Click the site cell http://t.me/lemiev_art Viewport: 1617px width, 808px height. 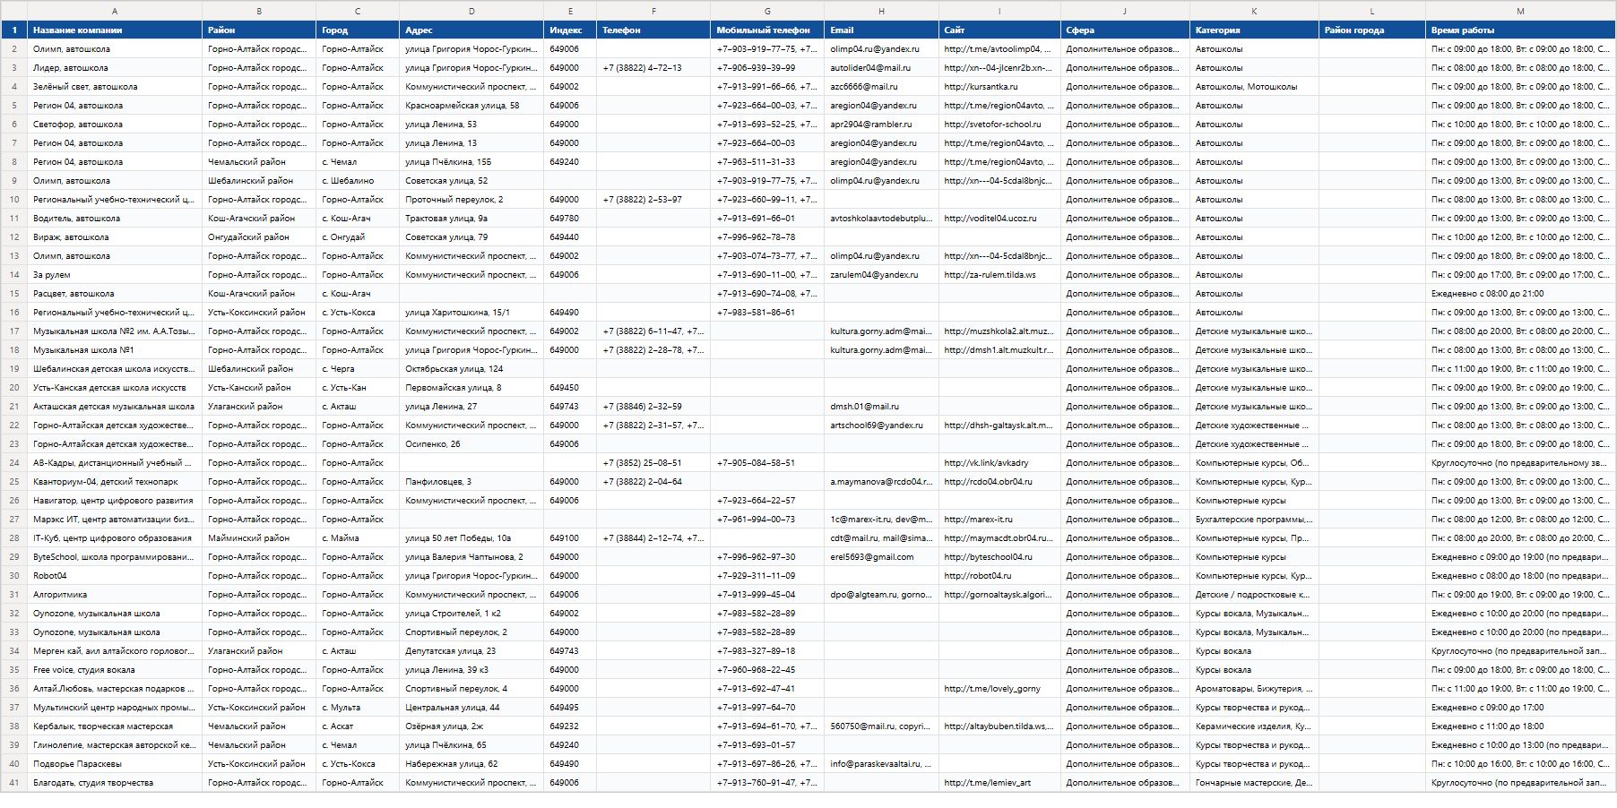(999, 783)
